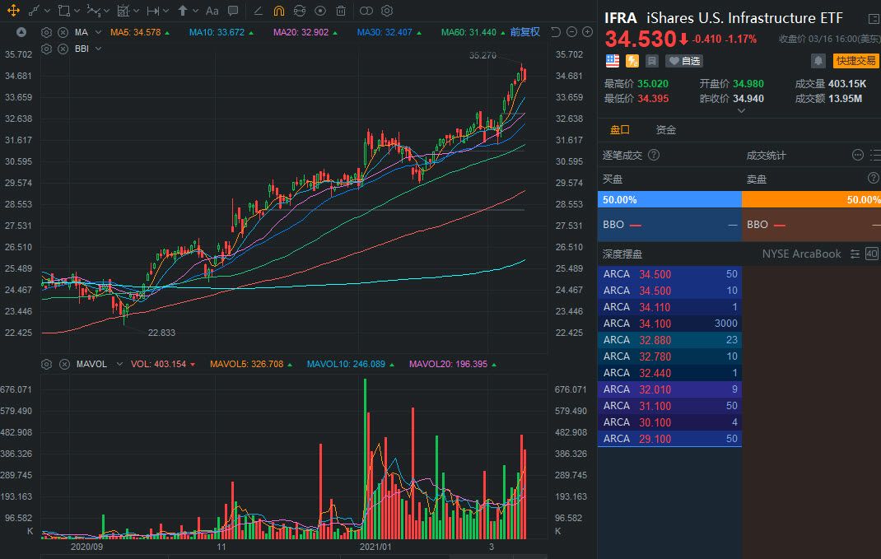
Task: Click the overlapping circles compare icon
Action: point(366,11)
